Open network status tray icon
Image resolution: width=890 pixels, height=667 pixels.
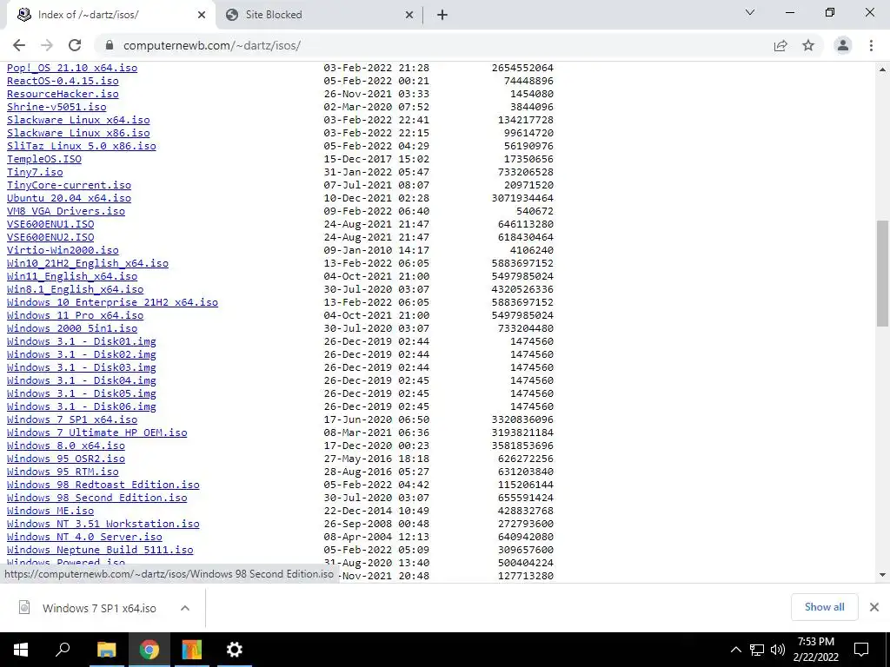(757, 650)
